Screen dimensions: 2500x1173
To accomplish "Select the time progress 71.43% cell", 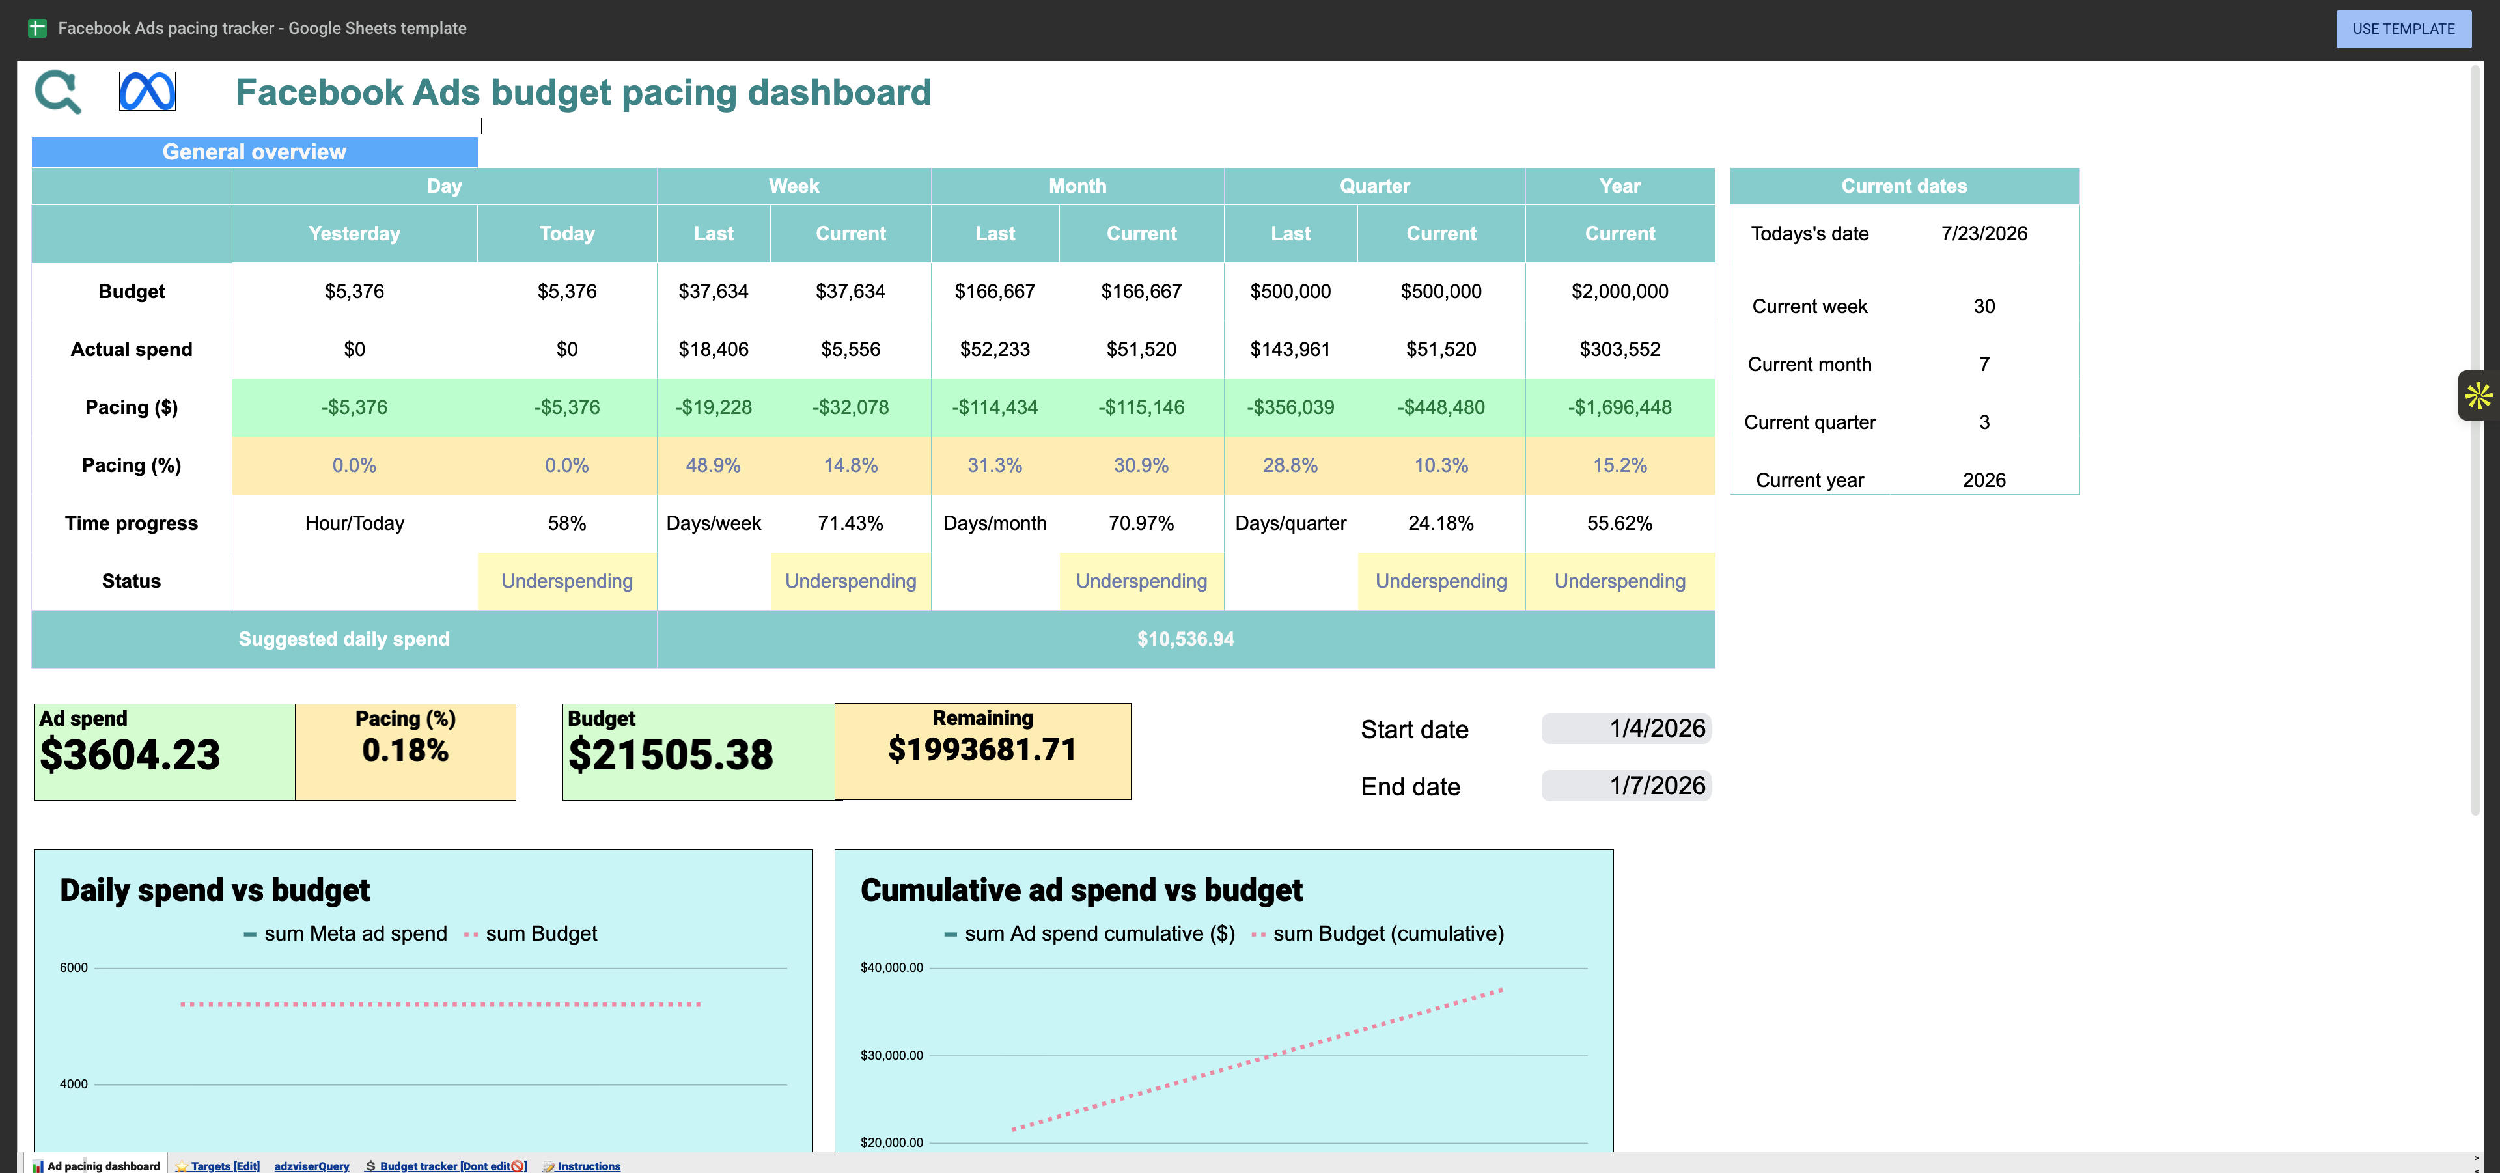I will 850,523.
